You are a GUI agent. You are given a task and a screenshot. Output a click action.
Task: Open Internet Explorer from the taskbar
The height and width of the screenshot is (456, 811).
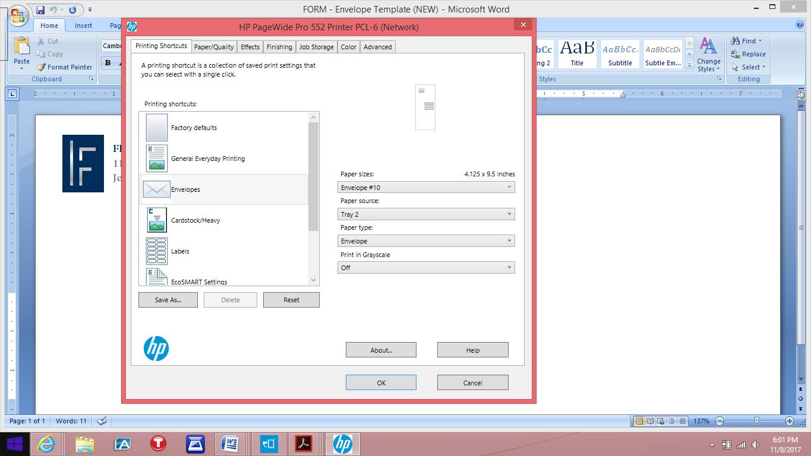click(46, 444)
